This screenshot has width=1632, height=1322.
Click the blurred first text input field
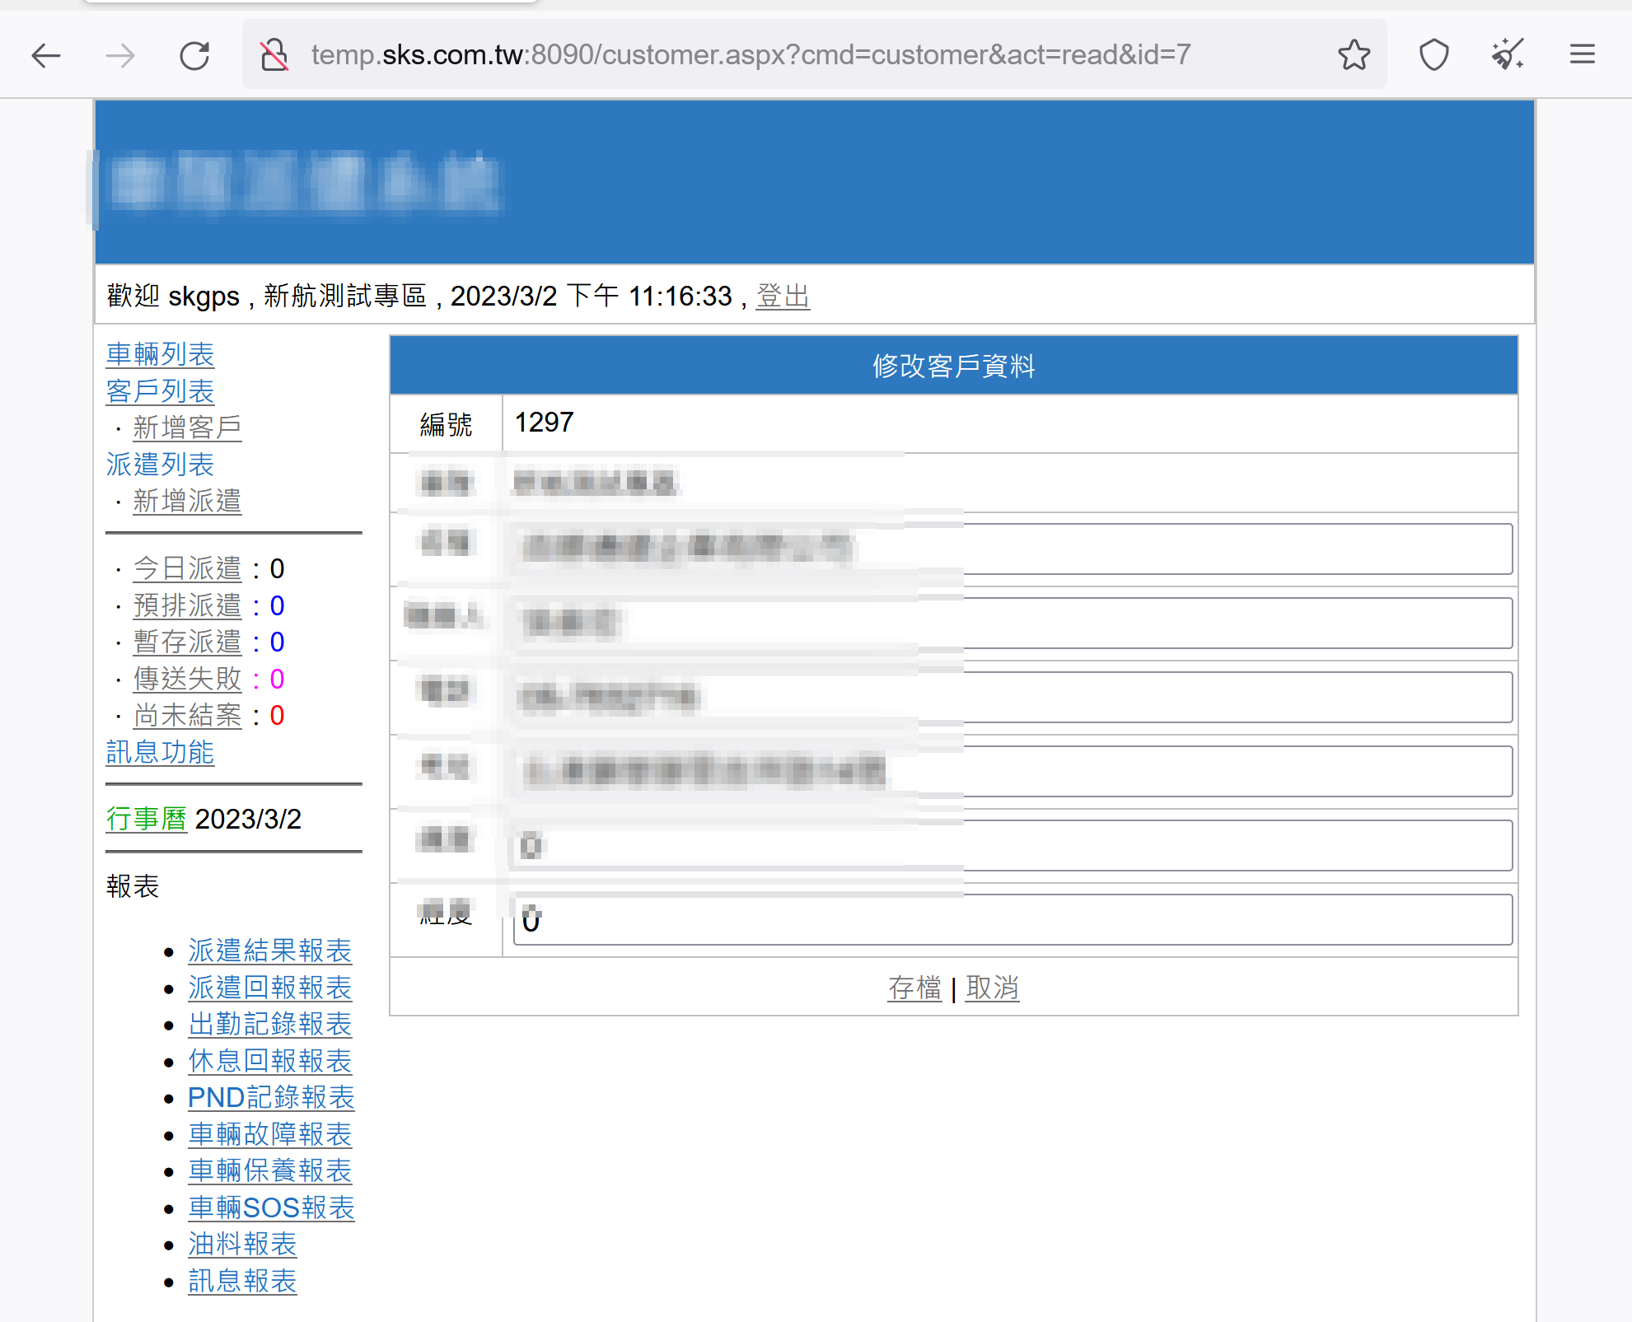click(1012, 549)
